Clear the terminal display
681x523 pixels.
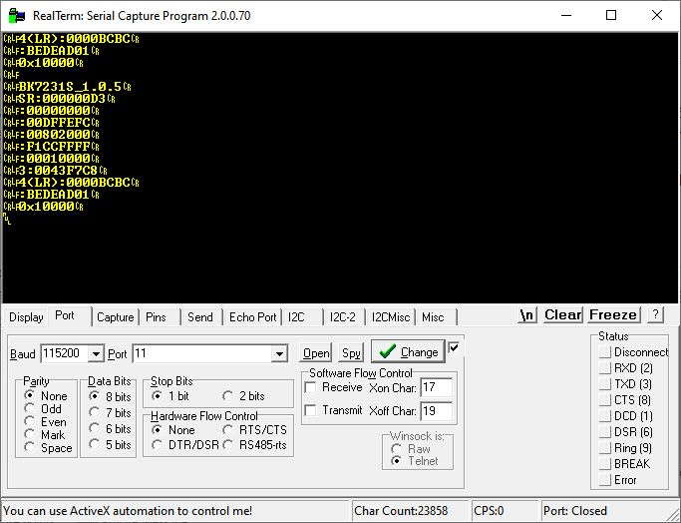(x=563, y=314)
